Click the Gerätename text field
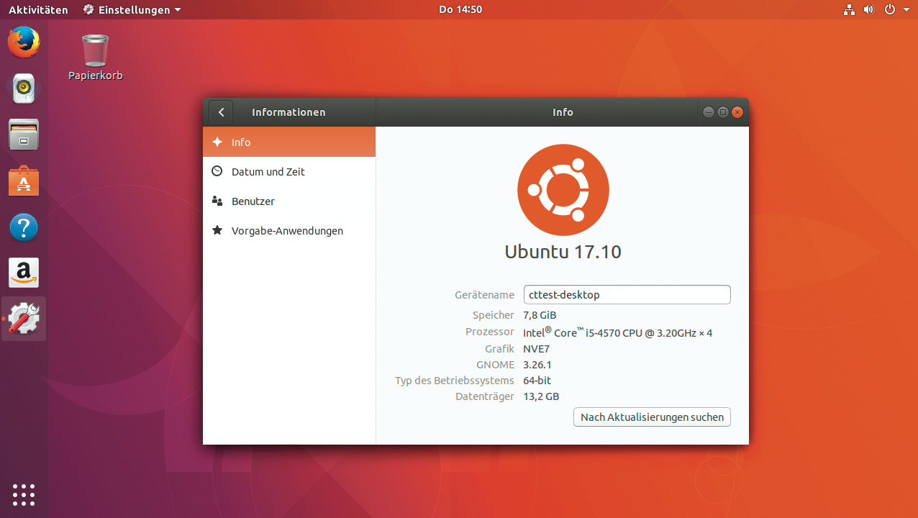This screenshot has height=518, width=918. coord(627,294)
